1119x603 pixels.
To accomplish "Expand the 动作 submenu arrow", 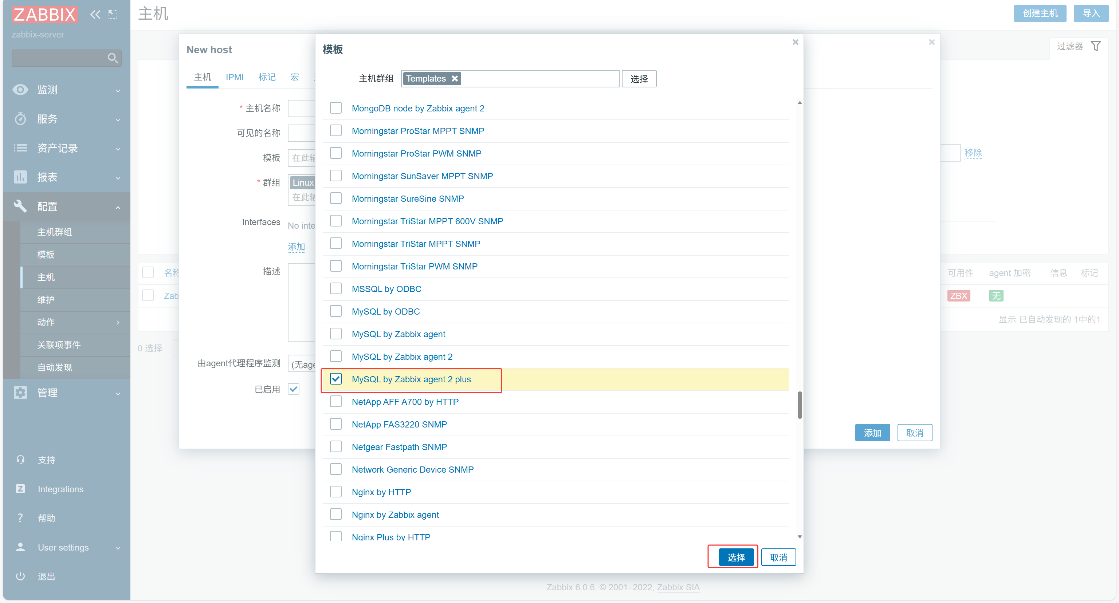I will click(x=118, y=322).
